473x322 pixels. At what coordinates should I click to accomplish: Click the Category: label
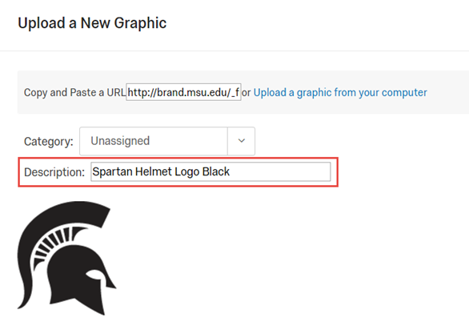[x=49, y=141]
